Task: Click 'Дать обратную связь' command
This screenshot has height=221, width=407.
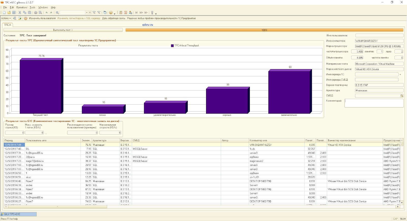Action: coord(114,18)
